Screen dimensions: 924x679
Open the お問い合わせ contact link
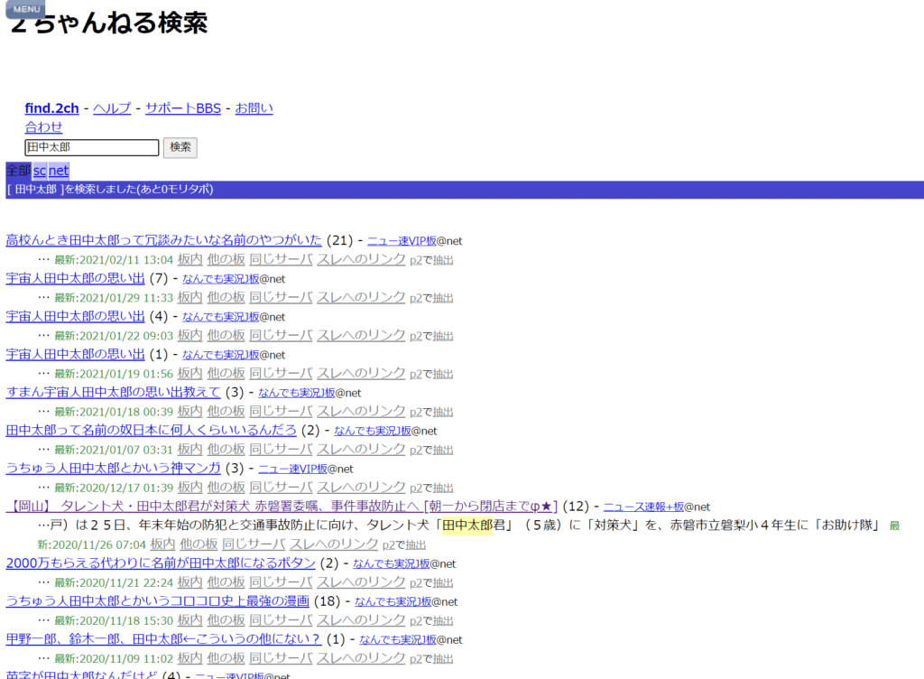[254, 107]
